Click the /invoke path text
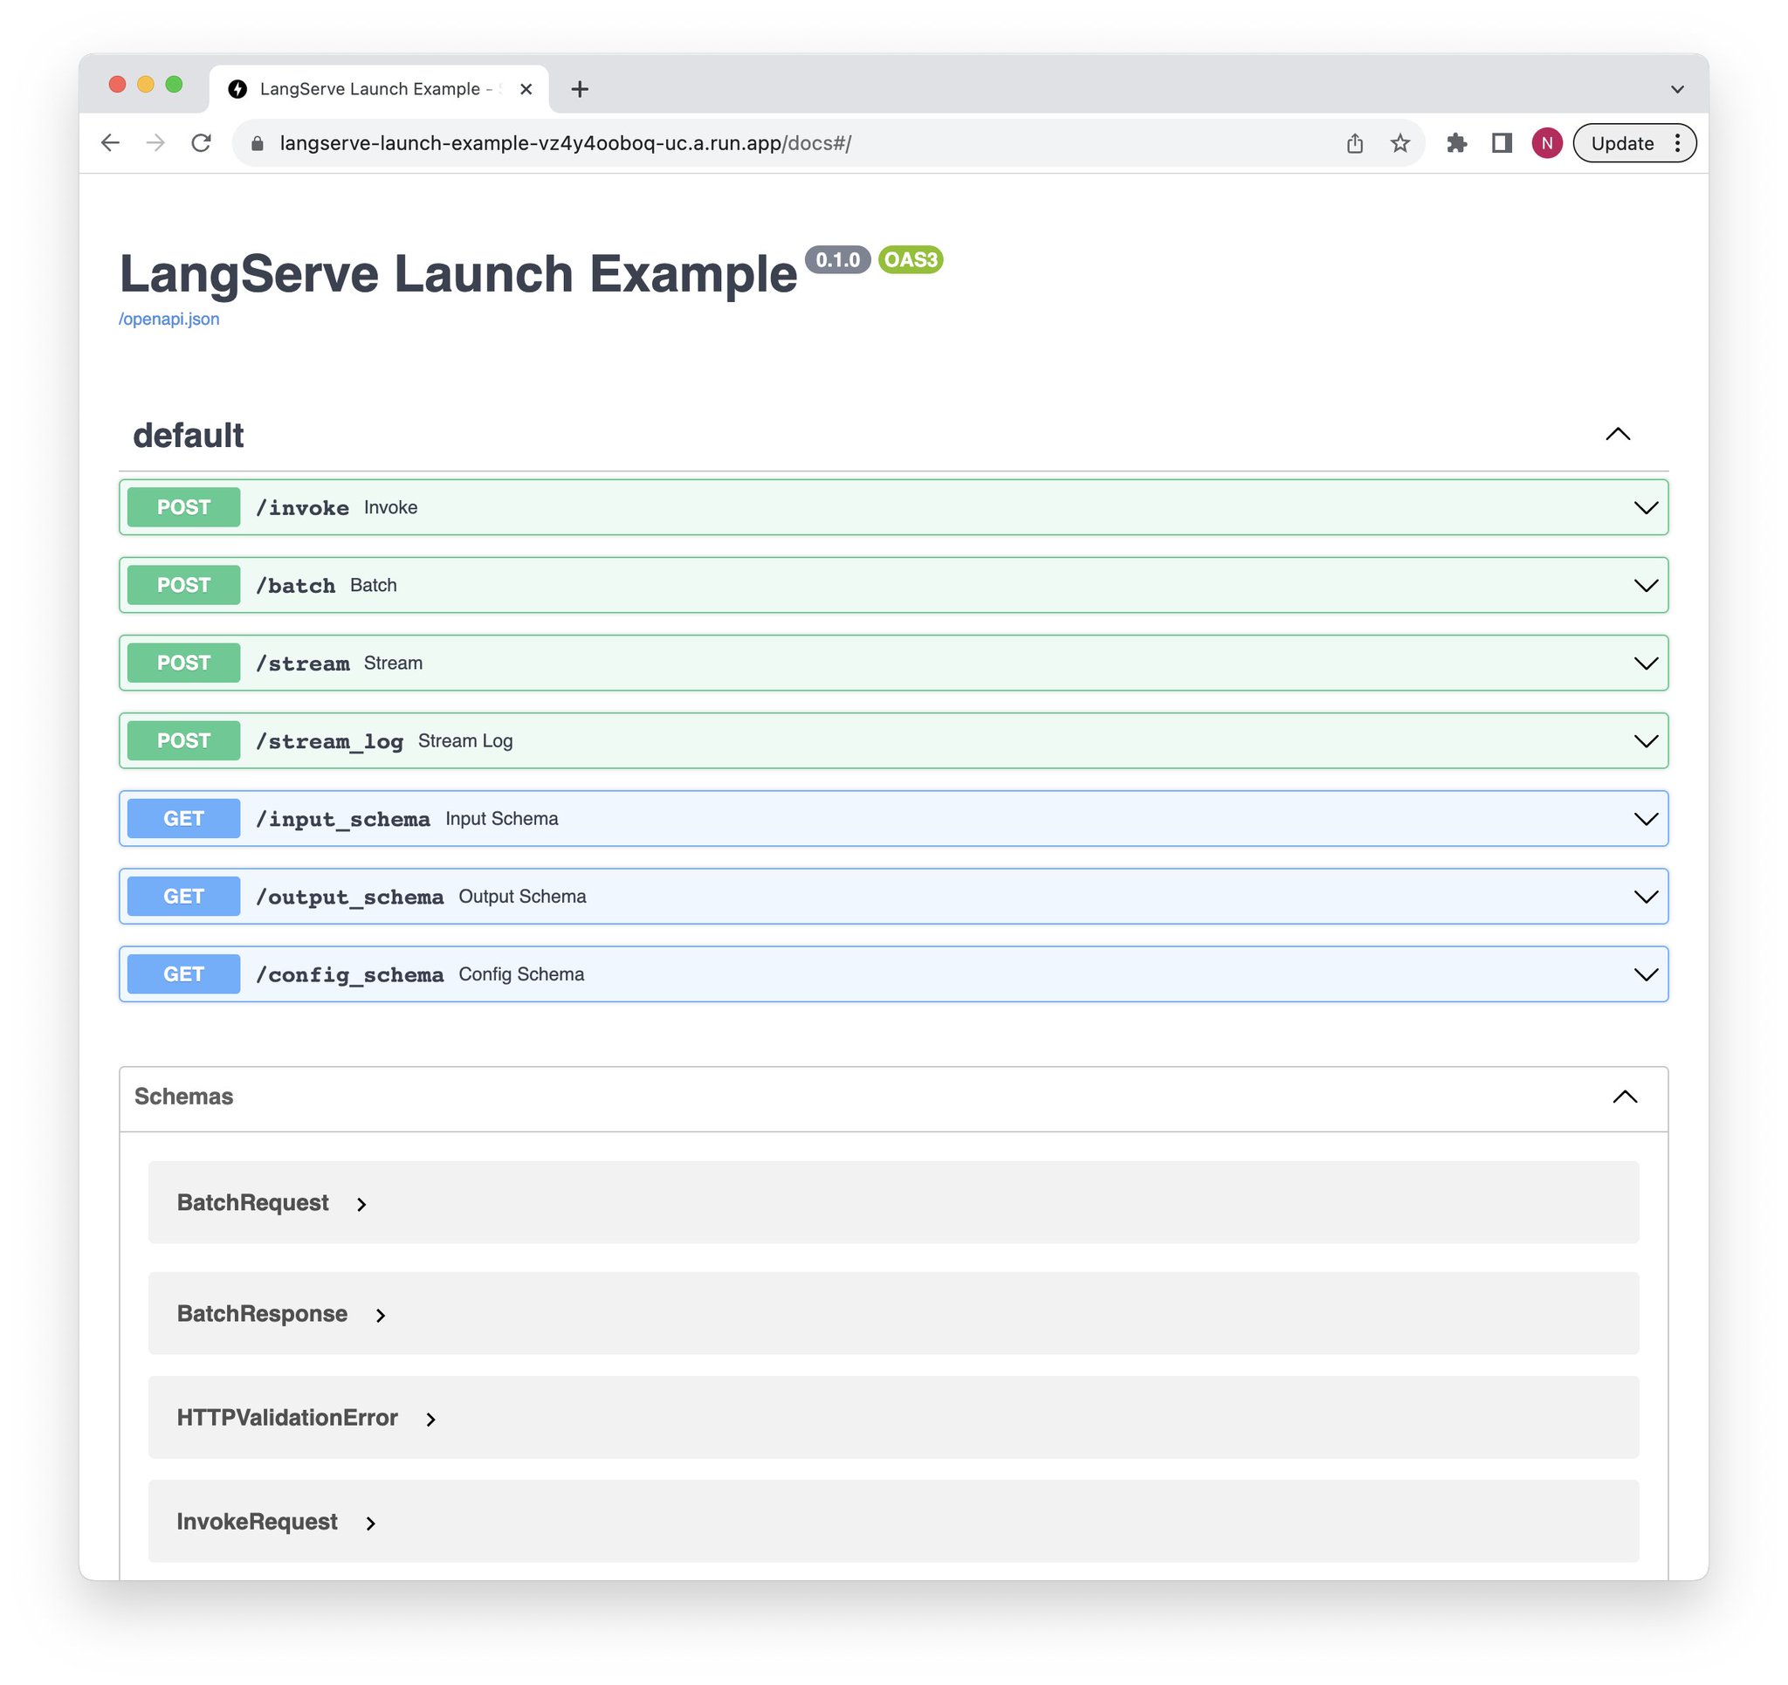The height and width of the screenshot is (1685, 1788). [x=302, y=508]
